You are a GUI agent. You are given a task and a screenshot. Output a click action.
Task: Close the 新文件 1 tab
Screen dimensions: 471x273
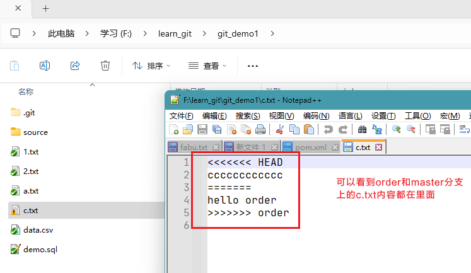(274, 147)
